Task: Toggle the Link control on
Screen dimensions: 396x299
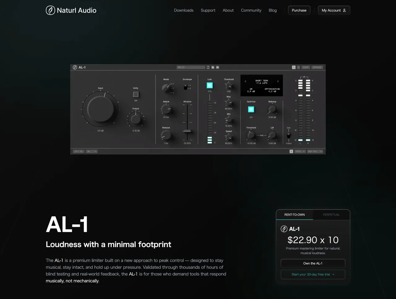Action: pos(210,85)
